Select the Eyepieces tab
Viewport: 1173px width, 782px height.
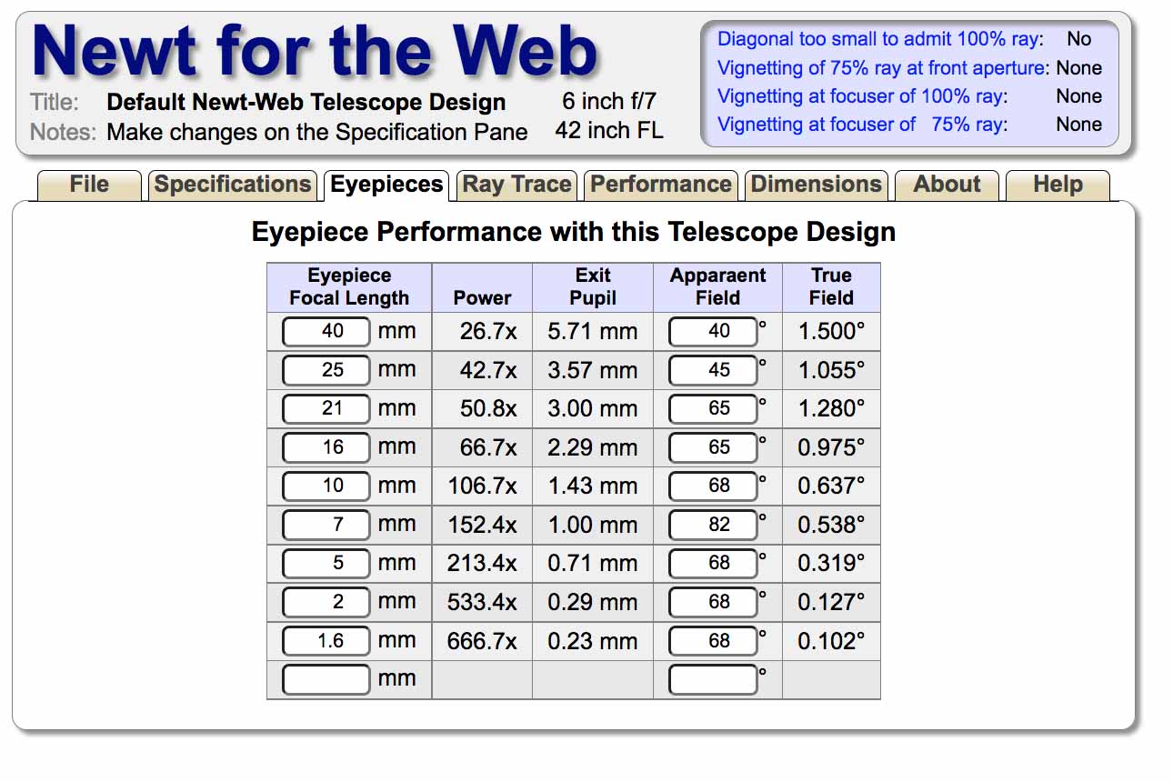coord(386,185)
